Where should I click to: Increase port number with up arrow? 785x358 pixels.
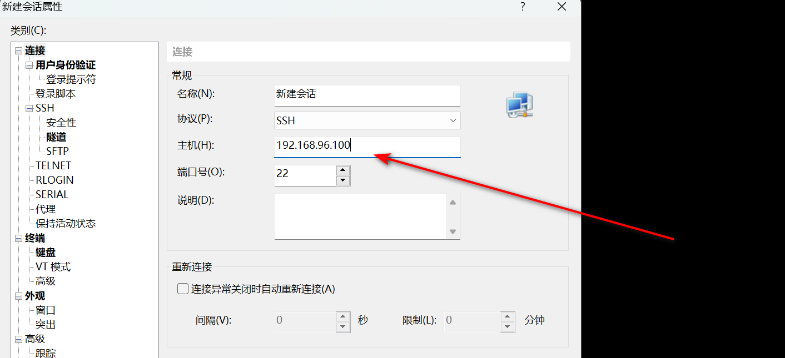(343, 170)
